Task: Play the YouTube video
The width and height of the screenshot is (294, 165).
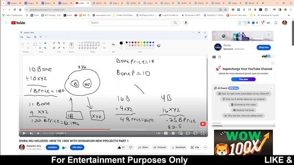Action: (24, 133)
